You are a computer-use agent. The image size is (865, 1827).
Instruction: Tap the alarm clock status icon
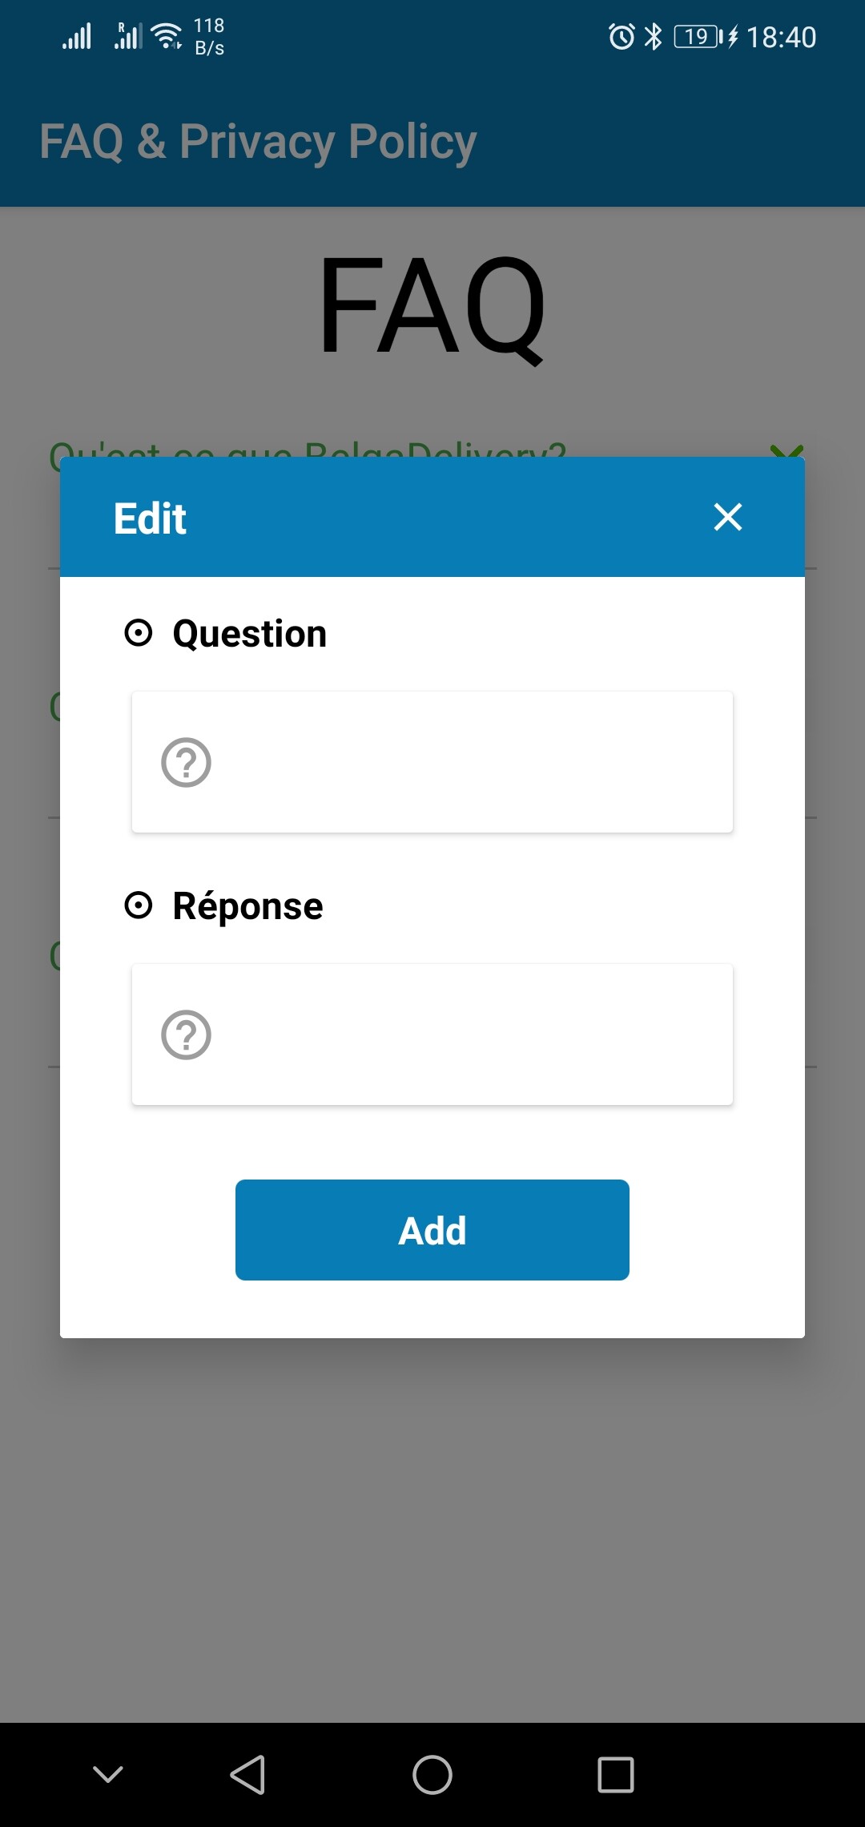[x=622, y=37]
